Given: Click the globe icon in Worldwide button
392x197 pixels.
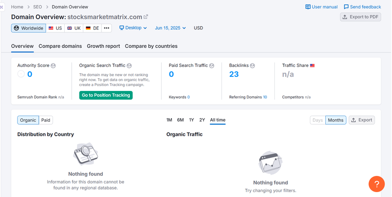Looking at the screenshot, I should (17, 28).
